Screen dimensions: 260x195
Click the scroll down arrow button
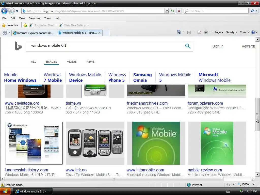coord(257,174)
